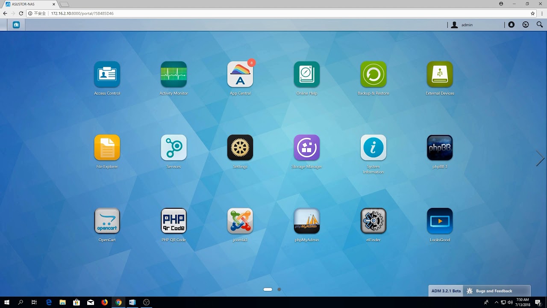Go to next desktop page arrow
This screenshot has height=308, width=547.
click(540, 158)
